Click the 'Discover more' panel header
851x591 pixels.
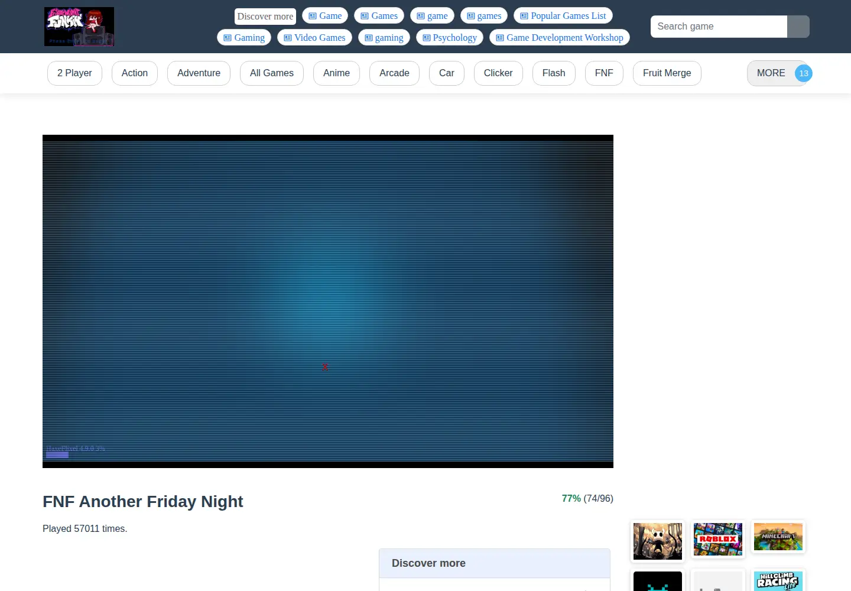(495, 563)
